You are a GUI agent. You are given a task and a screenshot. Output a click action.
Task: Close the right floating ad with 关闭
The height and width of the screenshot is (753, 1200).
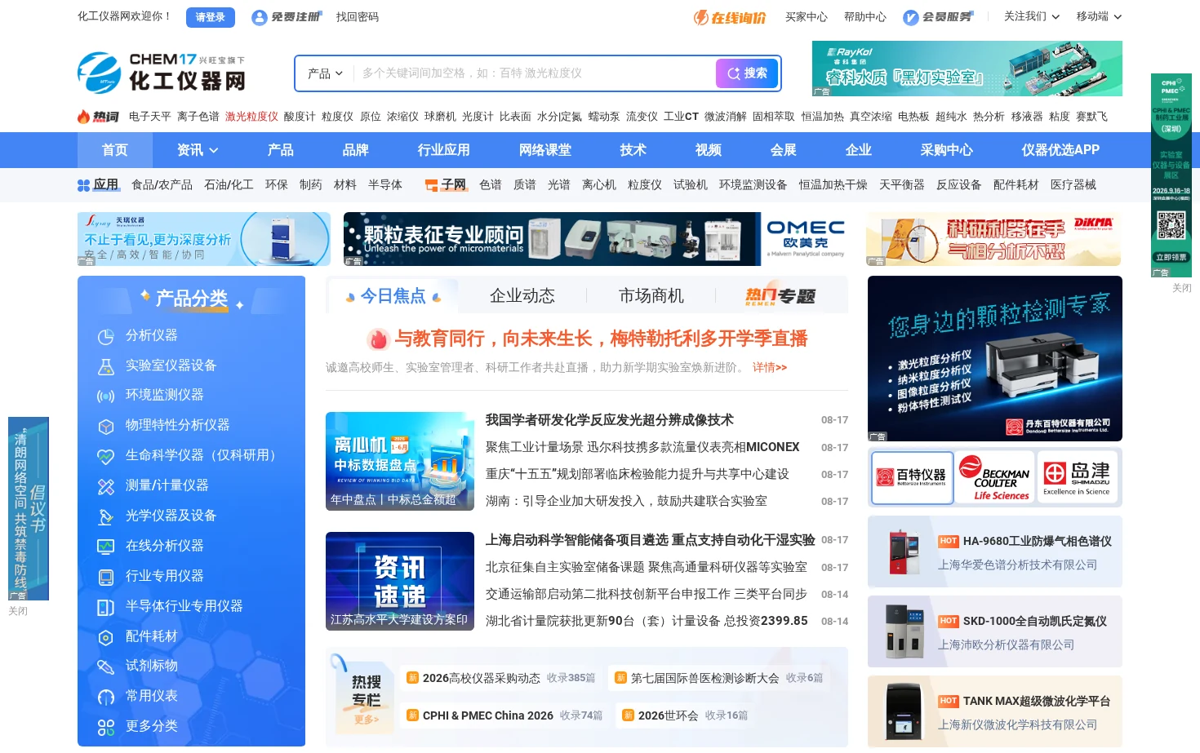point(1181,288)
